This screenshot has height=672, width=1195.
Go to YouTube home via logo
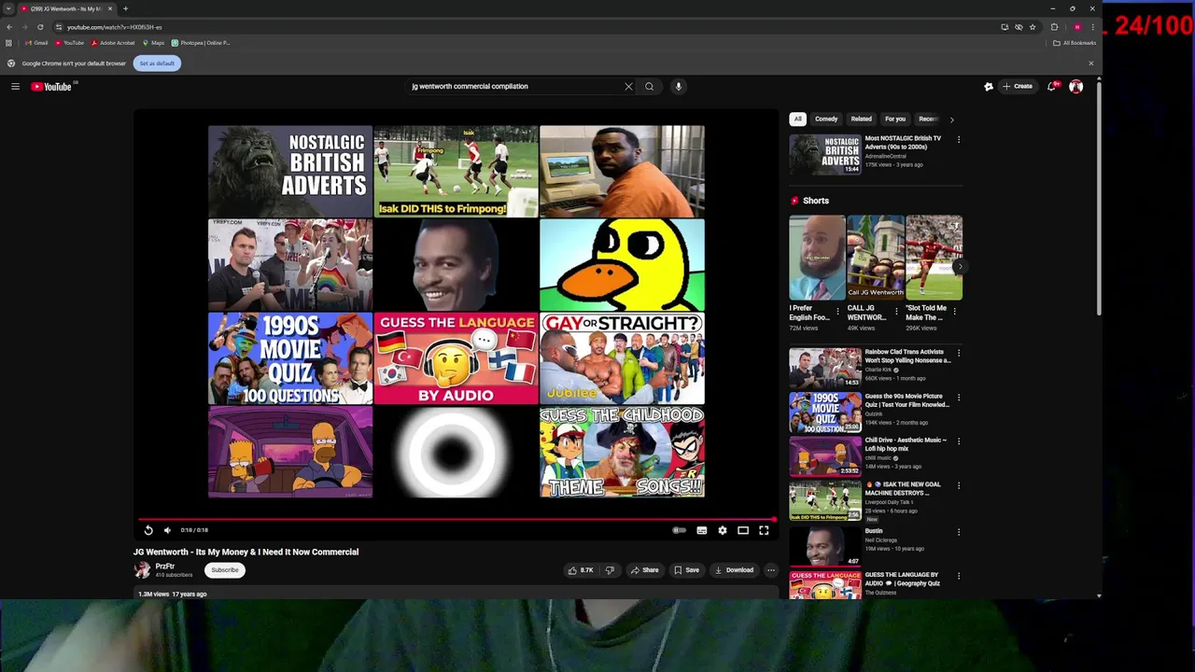(x=51, y=87)
